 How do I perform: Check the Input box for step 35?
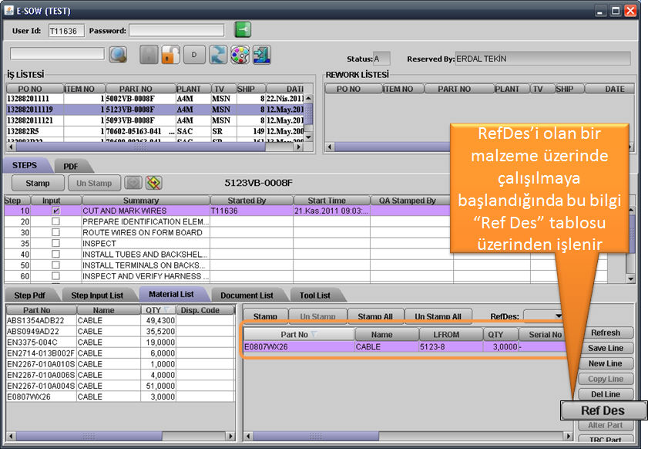click(55, 243)
